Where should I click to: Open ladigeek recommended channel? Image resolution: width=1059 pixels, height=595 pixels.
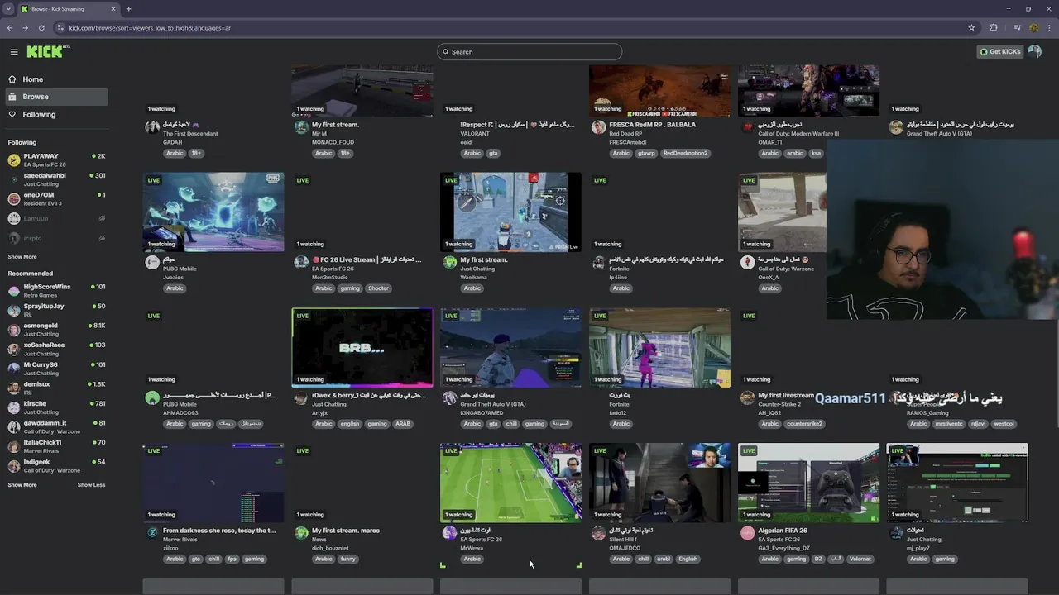click(56, 466)
